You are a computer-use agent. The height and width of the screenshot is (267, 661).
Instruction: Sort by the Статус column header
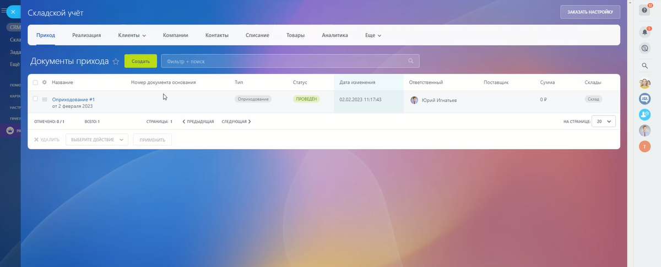pyautogui.click(x=300, y=83)
